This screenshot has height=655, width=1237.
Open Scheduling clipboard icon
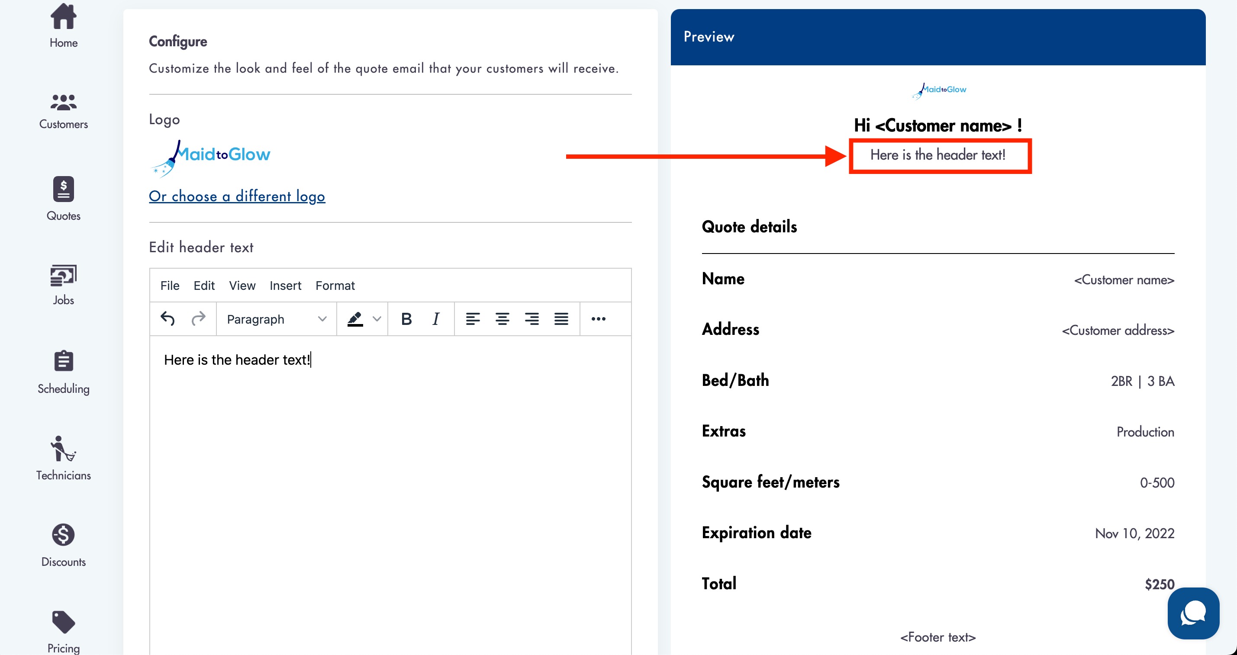(63, 361)
